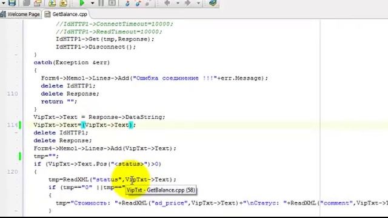Click the Open Project icon
This screenshot has height=218, width=388.
pyautogui.click(x=38, y=3)
